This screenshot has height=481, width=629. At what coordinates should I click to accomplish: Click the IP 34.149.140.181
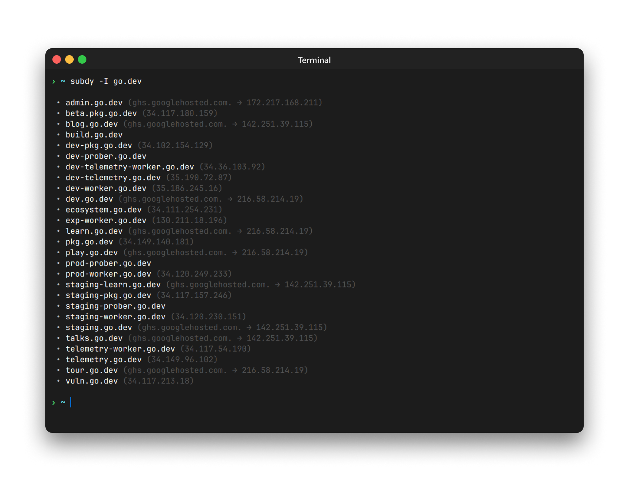pyautogui.click(x=156, y=242)
